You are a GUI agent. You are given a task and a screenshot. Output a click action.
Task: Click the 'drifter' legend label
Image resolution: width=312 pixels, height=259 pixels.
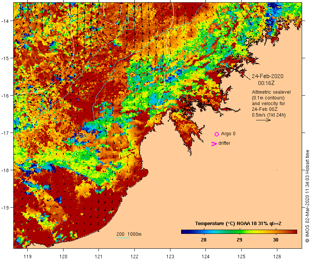click(x=224, y=143)
